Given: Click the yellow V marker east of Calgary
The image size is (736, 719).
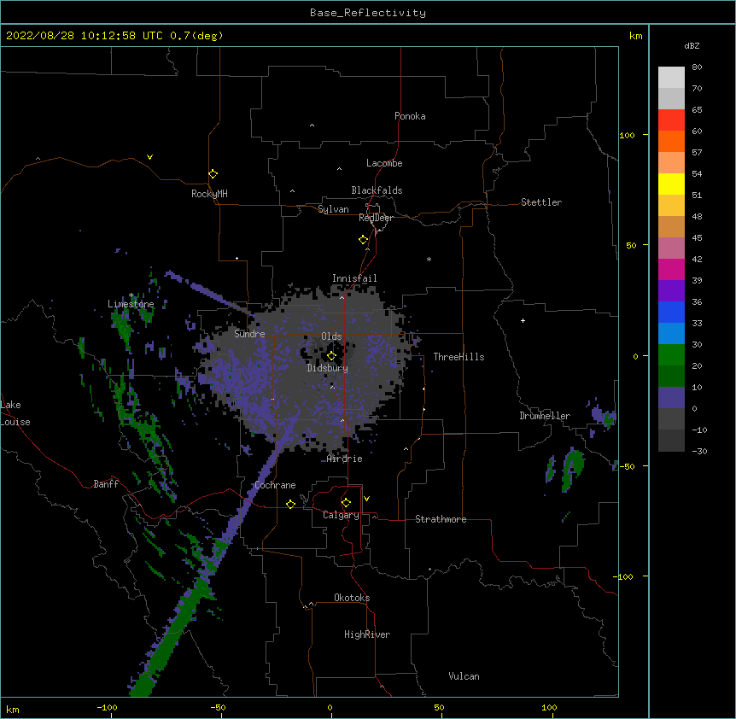Looking at the screenshot, I should [x=366, y=499].
